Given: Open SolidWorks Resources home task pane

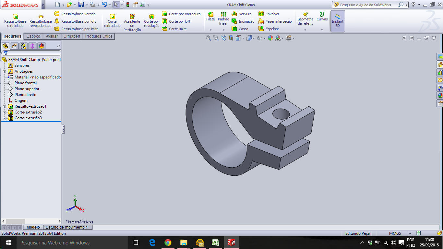Looking at the screenshot, I should [x=440, y=65].
